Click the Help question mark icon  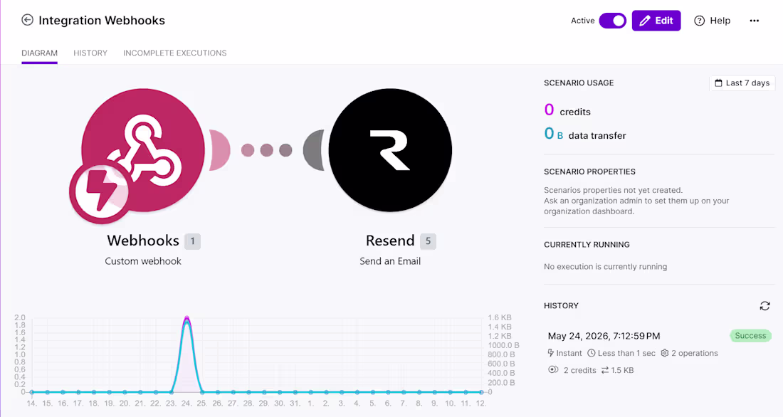(x=699, y=21)
